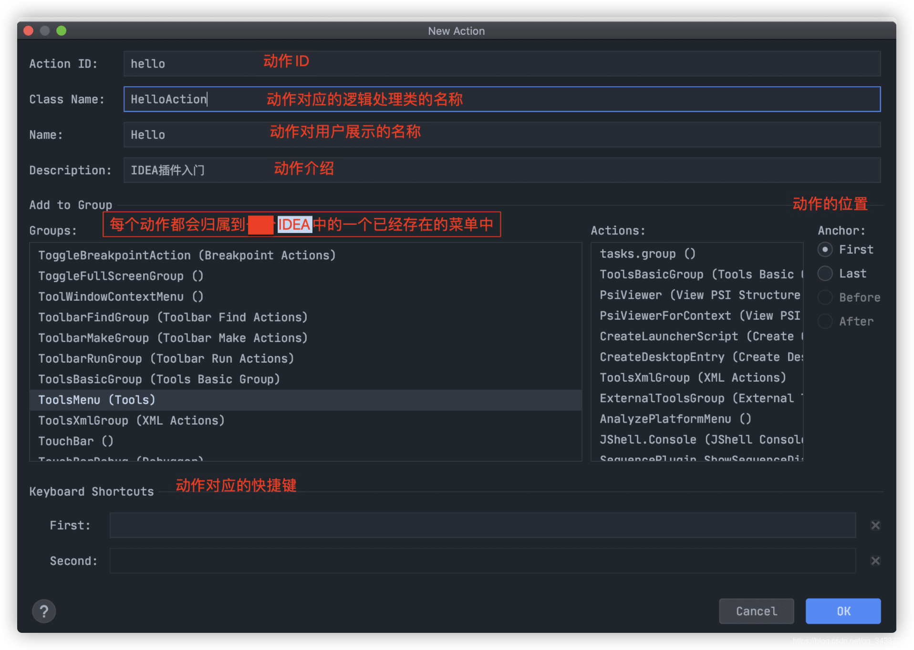914x650 pixels.
Task: Choose ToolbarMakeGroup group row
Action: point(306,338)
